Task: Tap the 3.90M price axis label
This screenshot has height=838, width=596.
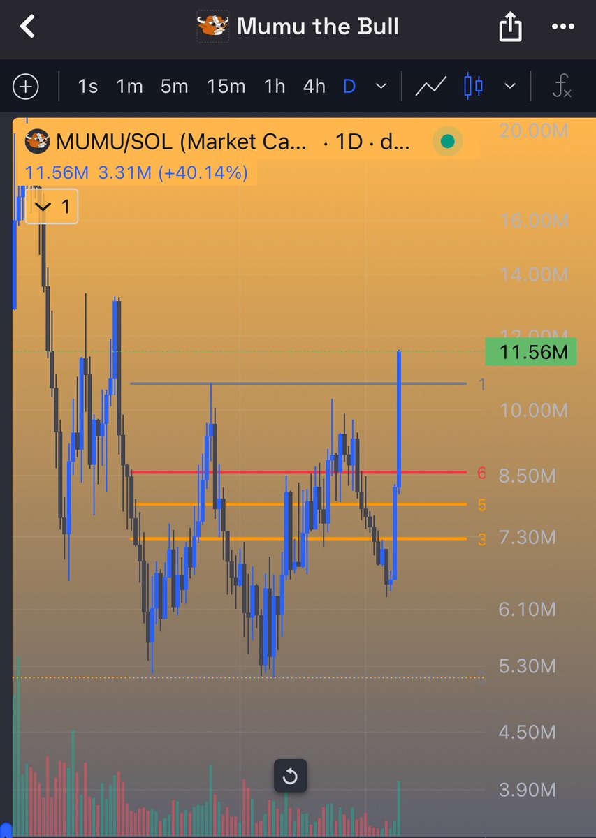Action: [527, 790]
